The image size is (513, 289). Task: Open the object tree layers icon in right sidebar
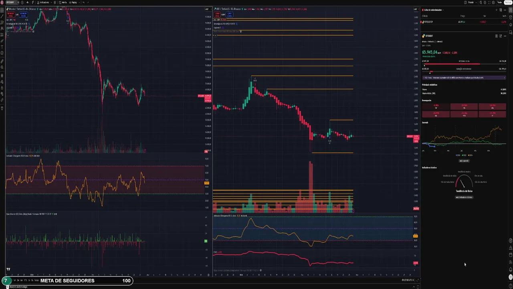(x=511, y=25)
